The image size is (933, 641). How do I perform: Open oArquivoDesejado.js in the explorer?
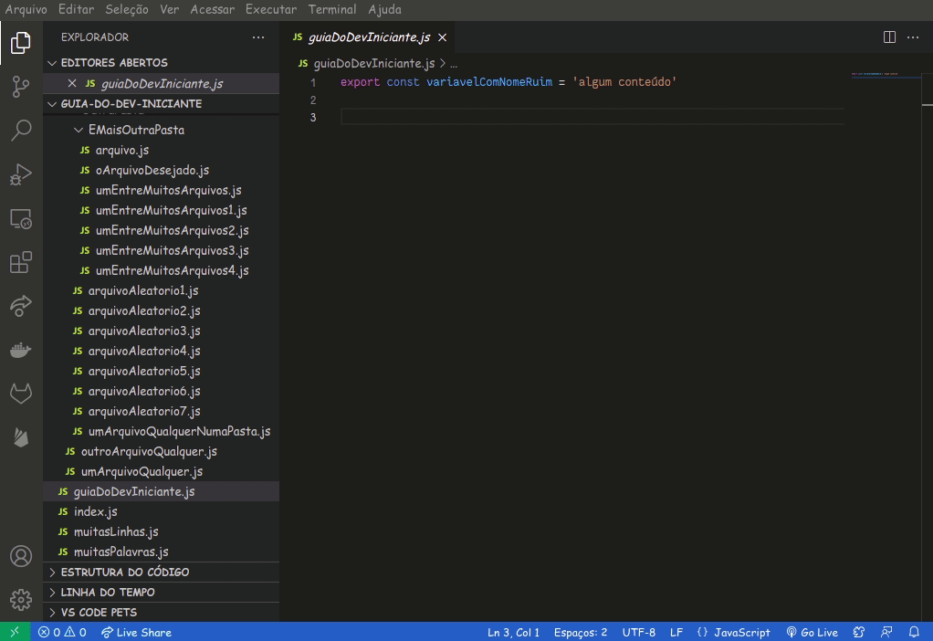point(152,171)
